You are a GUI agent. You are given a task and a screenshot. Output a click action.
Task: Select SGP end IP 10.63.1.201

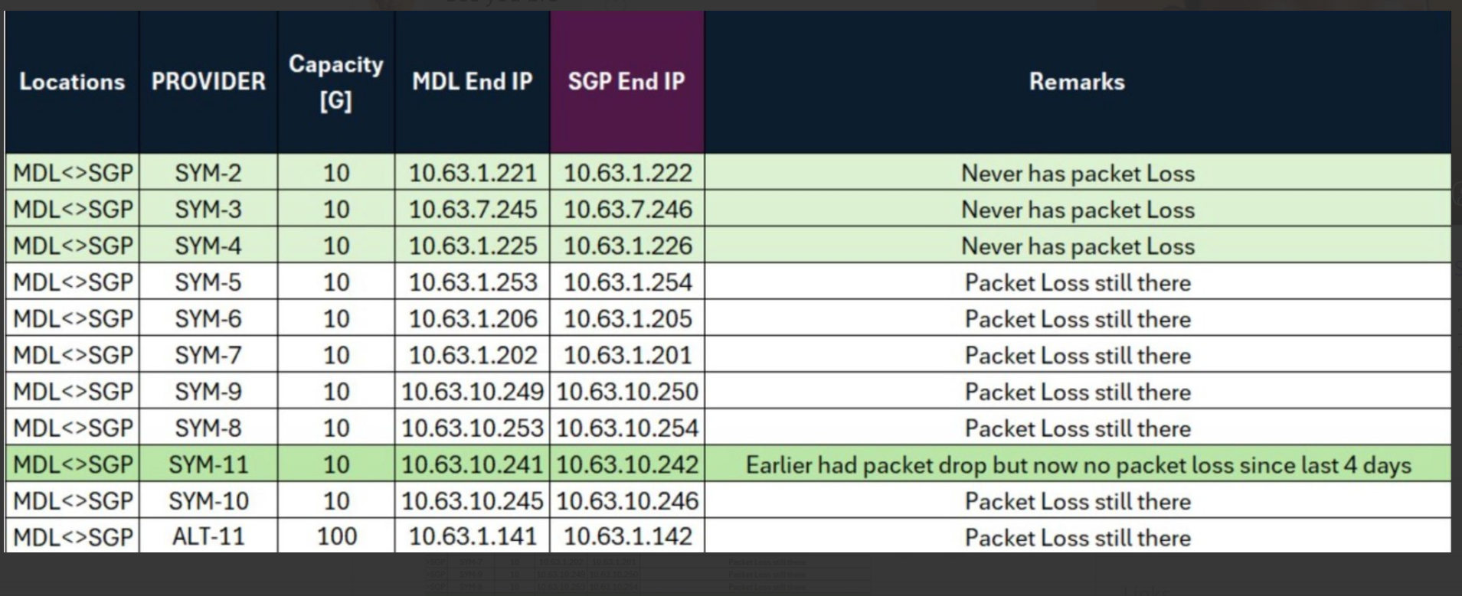click(x=628, y=356)
